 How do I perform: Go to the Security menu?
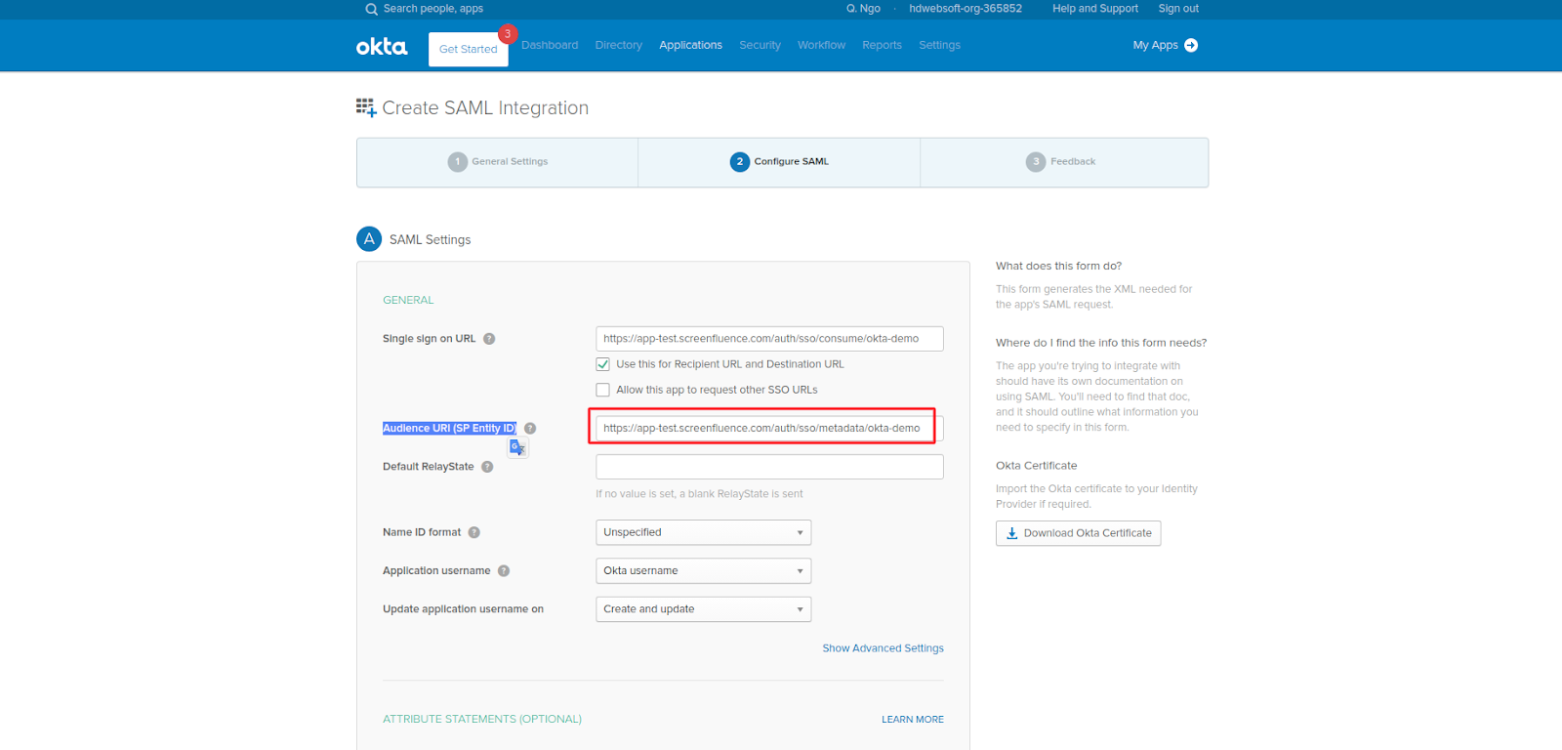coord(760,45)
